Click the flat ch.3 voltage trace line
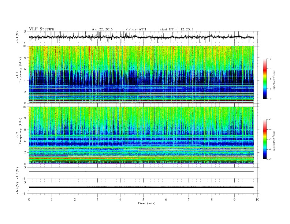 141,172
